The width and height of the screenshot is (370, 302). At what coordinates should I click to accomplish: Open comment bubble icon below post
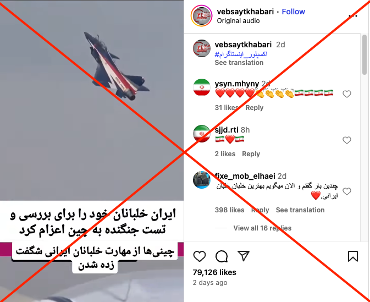(x=222, y=256)
